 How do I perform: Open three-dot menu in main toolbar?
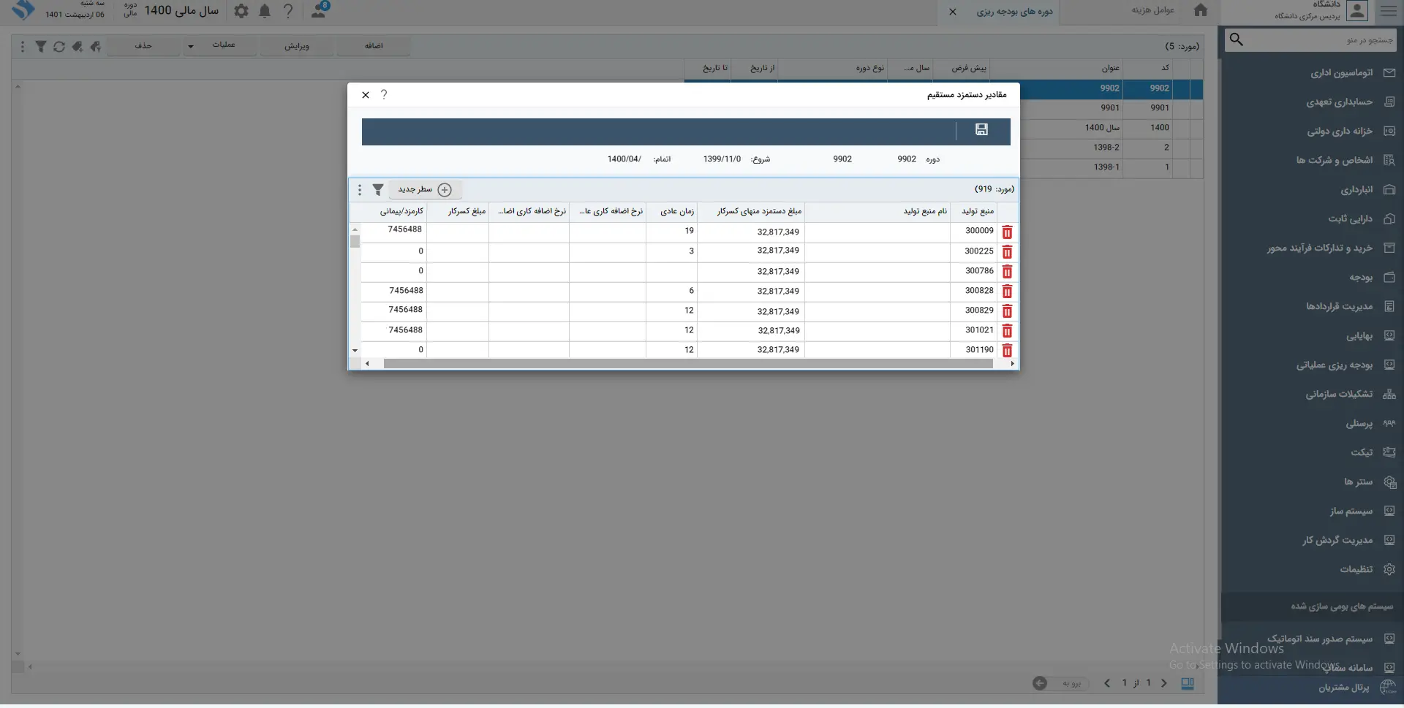pos(23,47)
